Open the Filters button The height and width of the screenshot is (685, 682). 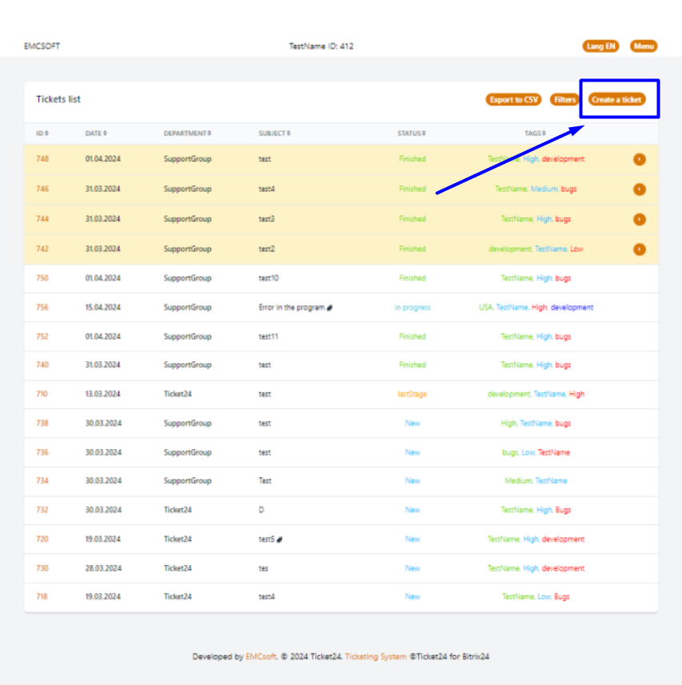(x=564, y=100)
